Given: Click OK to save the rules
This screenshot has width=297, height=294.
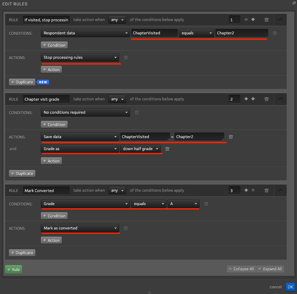Looking at the screenshot, I should 290,287.
